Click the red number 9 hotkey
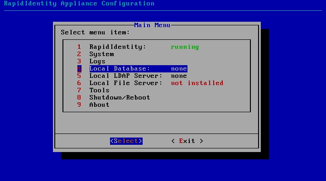This screenshot has width=326, height=181. (79, 105)
